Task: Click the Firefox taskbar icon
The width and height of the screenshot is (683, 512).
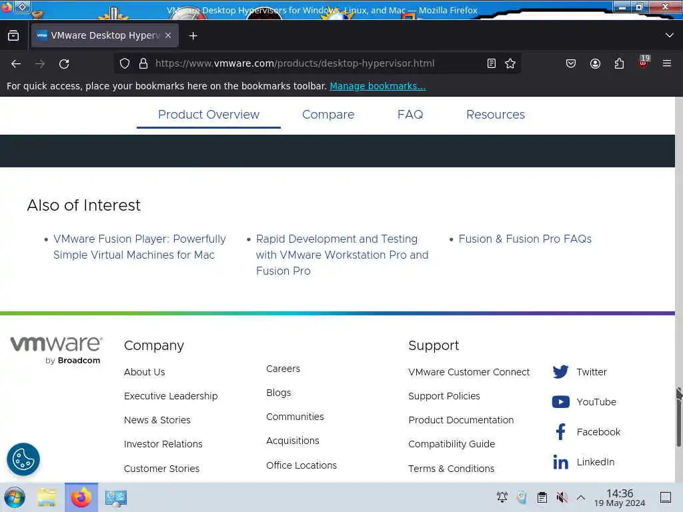Action: 81,497
